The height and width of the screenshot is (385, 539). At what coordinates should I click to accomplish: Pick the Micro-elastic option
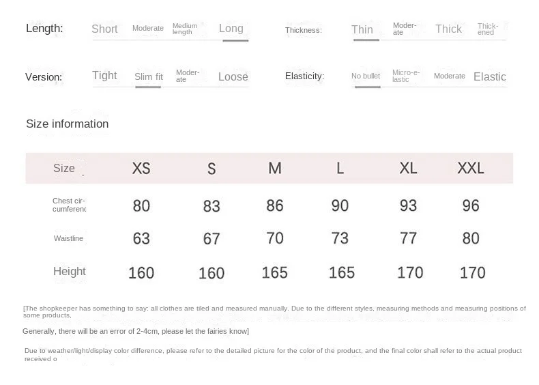(406, 76)
